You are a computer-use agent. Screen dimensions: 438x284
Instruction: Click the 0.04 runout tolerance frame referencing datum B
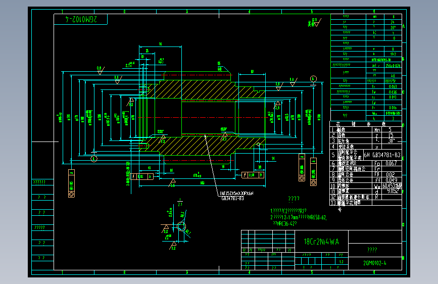point(253,175)
